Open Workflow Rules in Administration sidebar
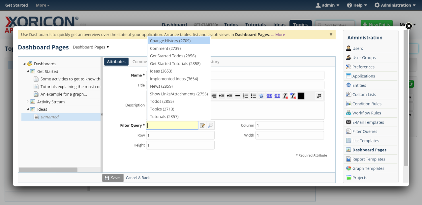The height and width of the screenshot is (205, 422). pyautogui.click(x=366, y=113)
